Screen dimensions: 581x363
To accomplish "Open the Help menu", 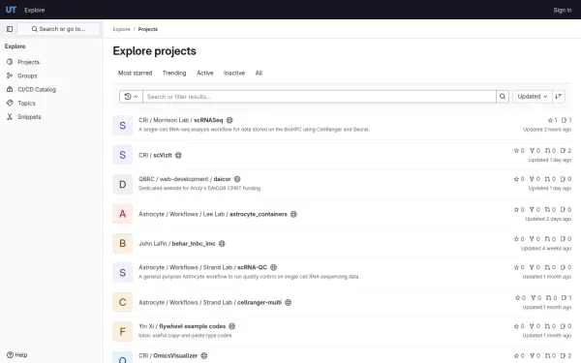I will 17,355.
